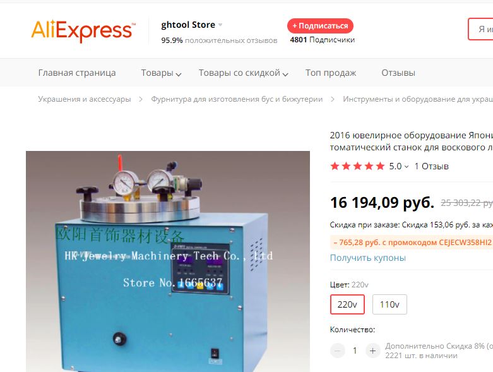The image size is (493, 372).
Task: Open the Главная страница tab
Action: point(77,73)
